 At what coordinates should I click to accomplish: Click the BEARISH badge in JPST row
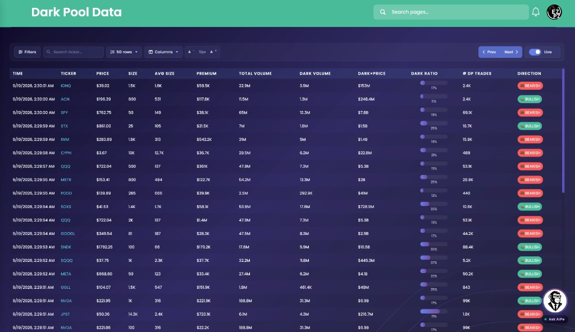[530, 314]
